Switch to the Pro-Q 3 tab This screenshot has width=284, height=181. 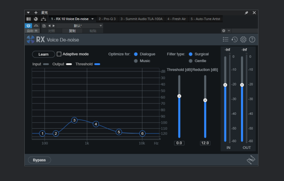click(107, 19)
